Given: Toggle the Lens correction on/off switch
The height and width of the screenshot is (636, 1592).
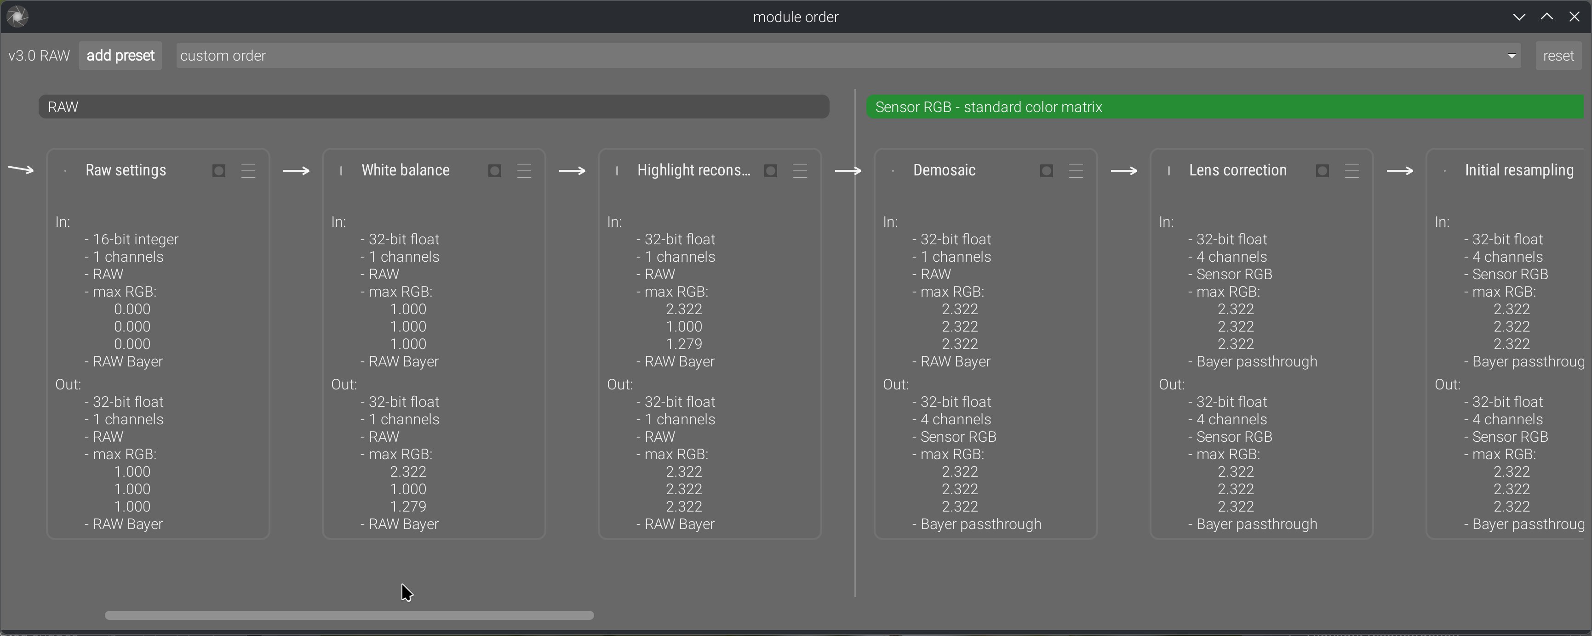Looking at the screenshot, I should 1168,171.
